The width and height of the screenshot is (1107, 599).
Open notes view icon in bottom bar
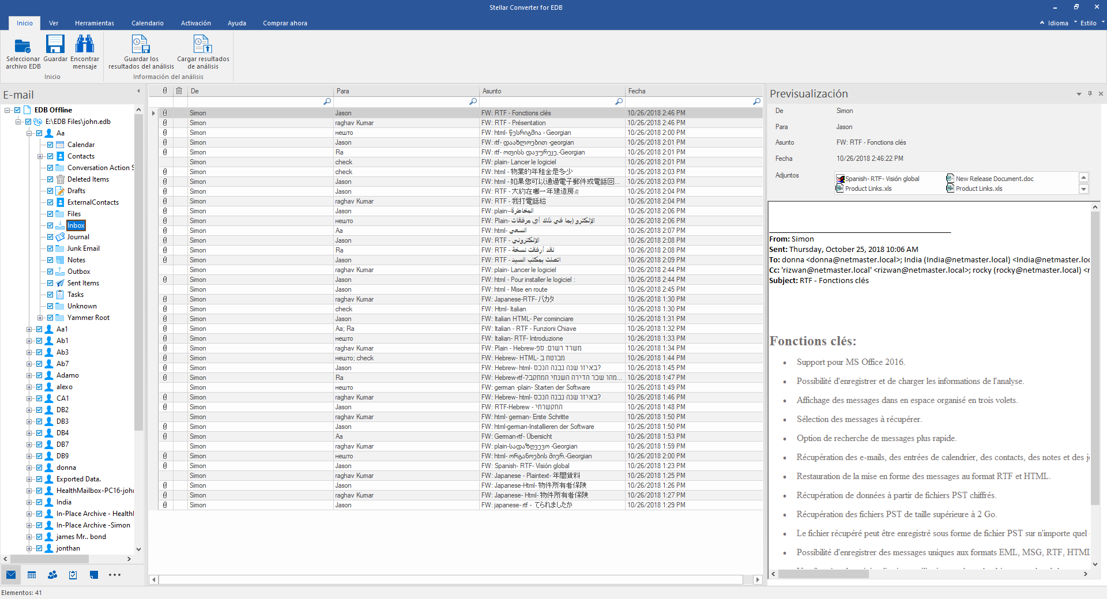94,575
